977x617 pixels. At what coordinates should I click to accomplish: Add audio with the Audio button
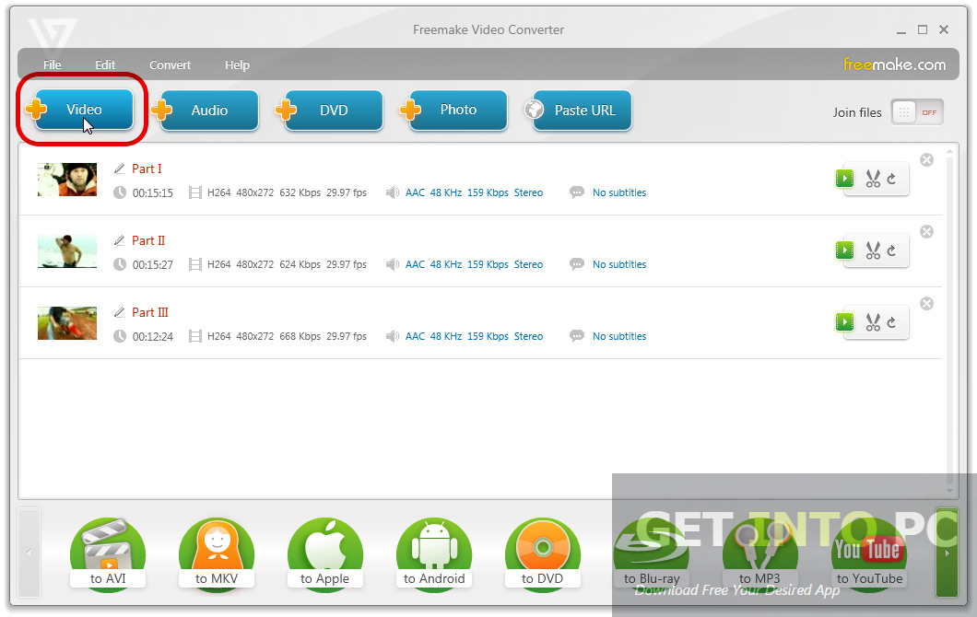[208, 111]
